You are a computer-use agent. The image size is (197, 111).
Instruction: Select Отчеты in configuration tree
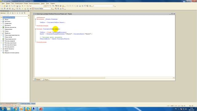click(6, 31)
